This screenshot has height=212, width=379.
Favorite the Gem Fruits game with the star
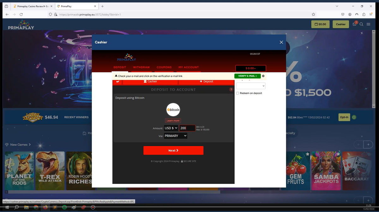[307, 154]
